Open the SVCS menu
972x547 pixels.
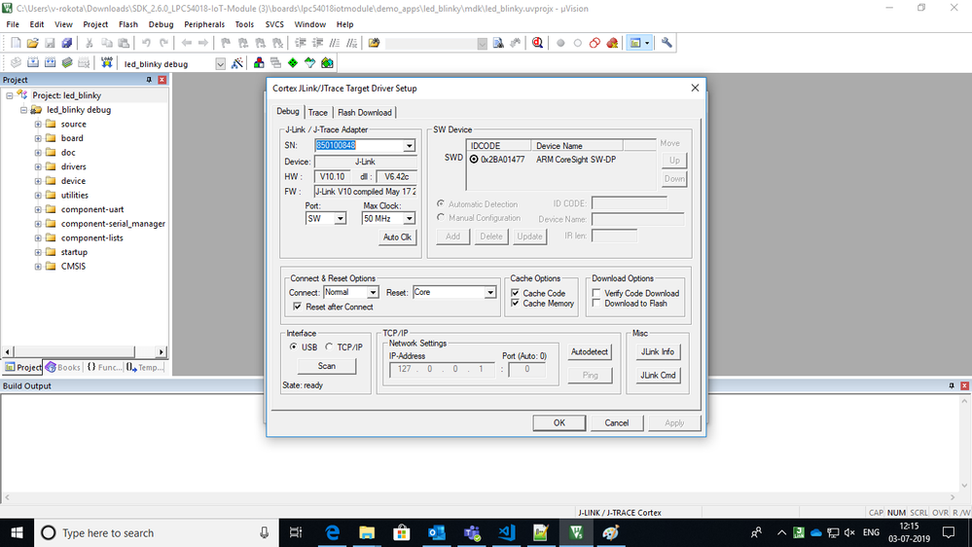[274, 24]
